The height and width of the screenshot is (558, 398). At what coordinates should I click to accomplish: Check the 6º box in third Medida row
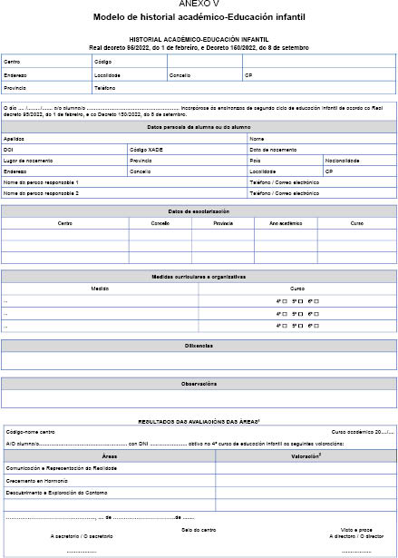click(316, 326)
